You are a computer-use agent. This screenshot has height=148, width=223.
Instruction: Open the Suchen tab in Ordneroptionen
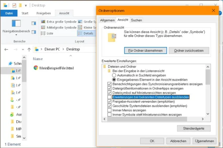[136, 20]
